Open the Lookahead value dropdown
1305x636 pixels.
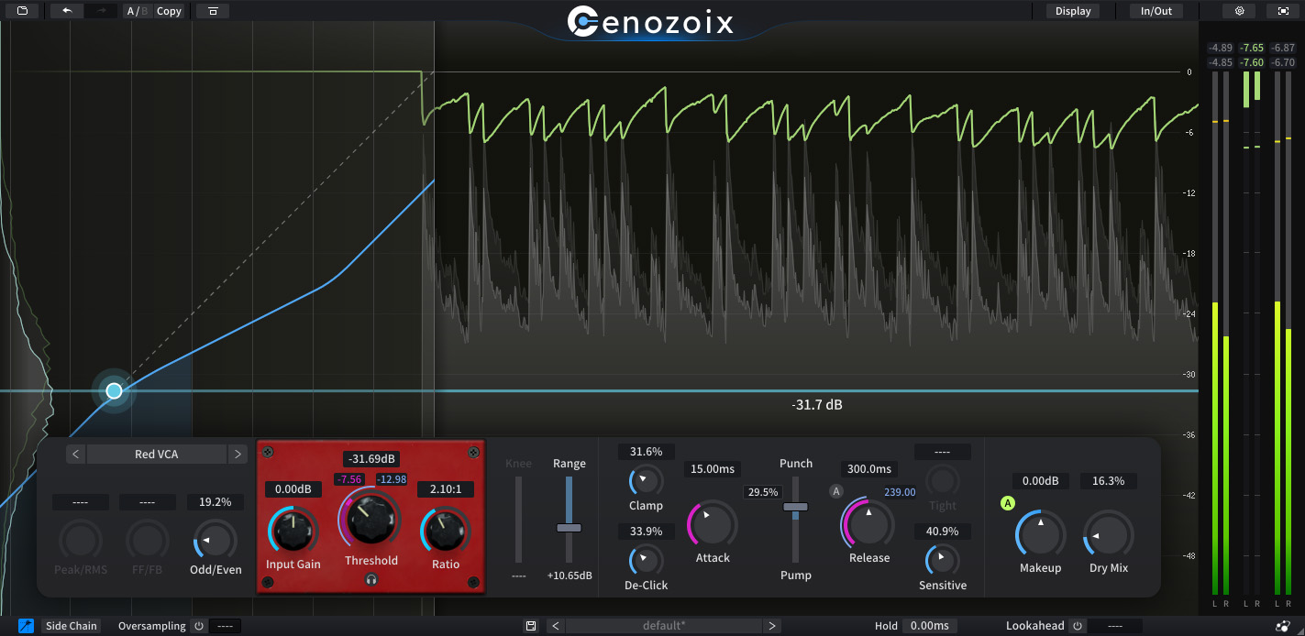(1115, 626)
